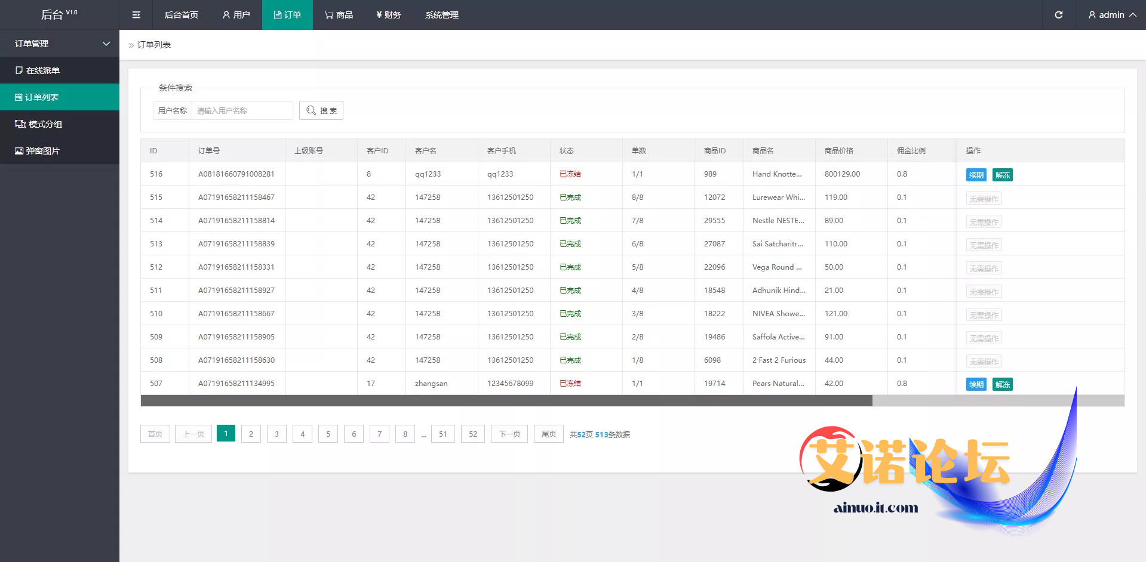Click phone number 12345678099
The width and height of the screenshot is (1146, 562).
511,384
